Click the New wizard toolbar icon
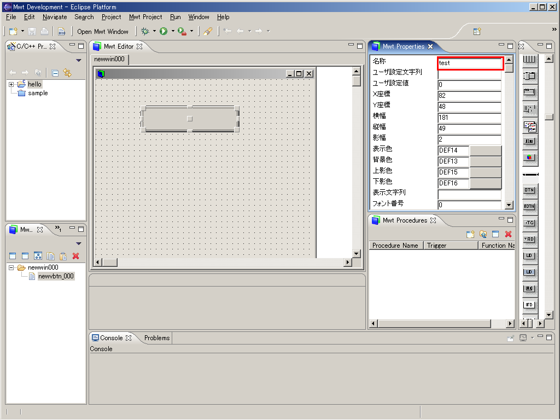This screenshot has width=560, height=420. 13,31
